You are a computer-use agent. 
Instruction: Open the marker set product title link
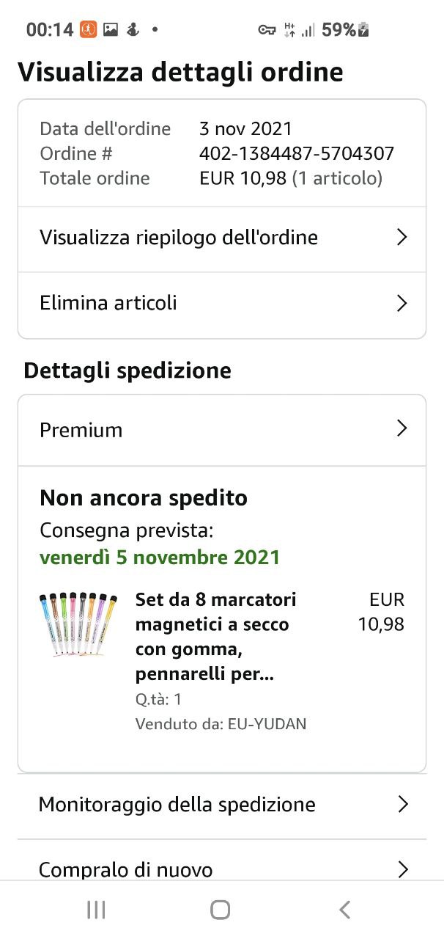(216, 637)
